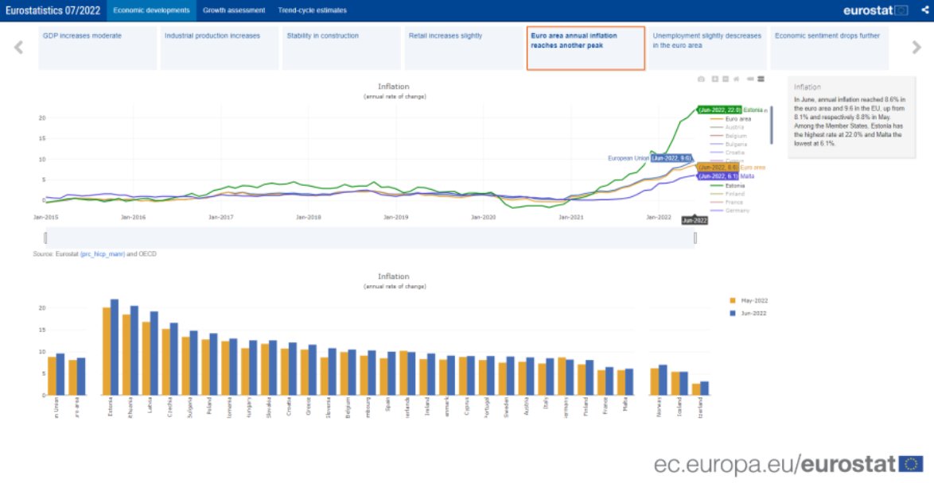Click the line chart title 'Inflation'
The width and height of the screenshot is (934, 483).
click(x=394, y=87)
